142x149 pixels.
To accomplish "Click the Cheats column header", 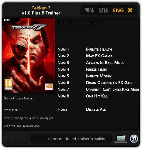I will pyautogui.click(x=93, y=23).
